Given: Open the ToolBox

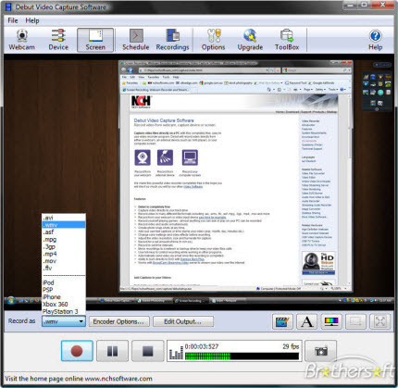Looking at the screenshot, I should pyautogui.click(x=287, y=40).
